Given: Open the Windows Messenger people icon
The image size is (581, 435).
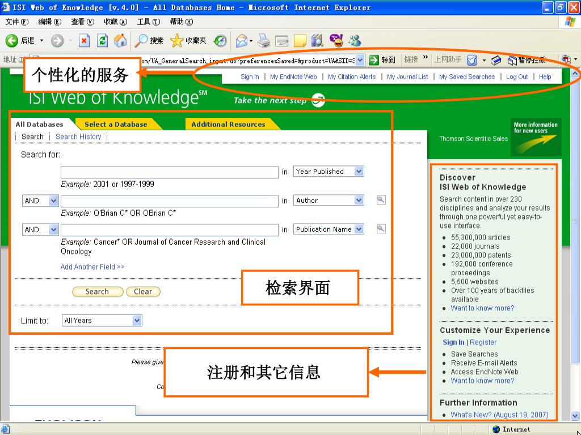Looking at the screenshot, I should point(355,40).
